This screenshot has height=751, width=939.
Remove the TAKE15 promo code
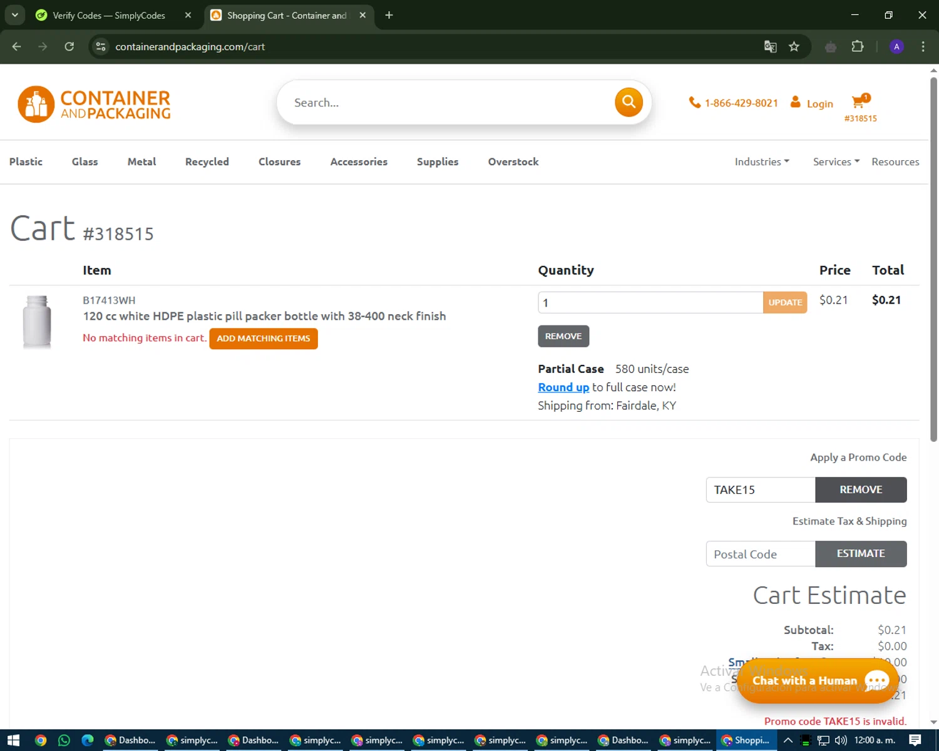[861, 489]
